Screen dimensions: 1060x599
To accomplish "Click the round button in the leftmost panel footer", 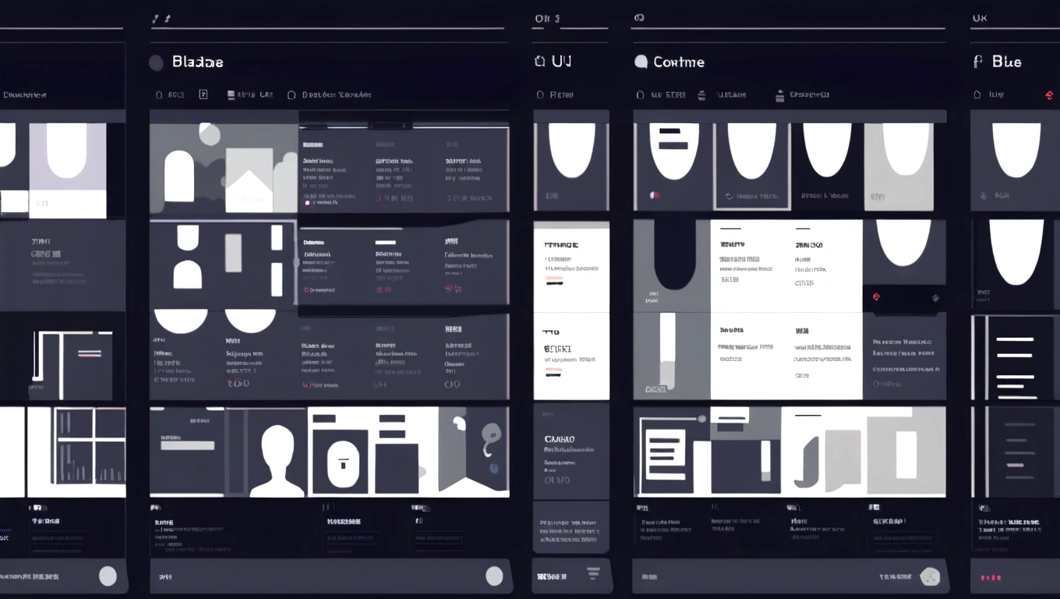I will click(108, 576).
